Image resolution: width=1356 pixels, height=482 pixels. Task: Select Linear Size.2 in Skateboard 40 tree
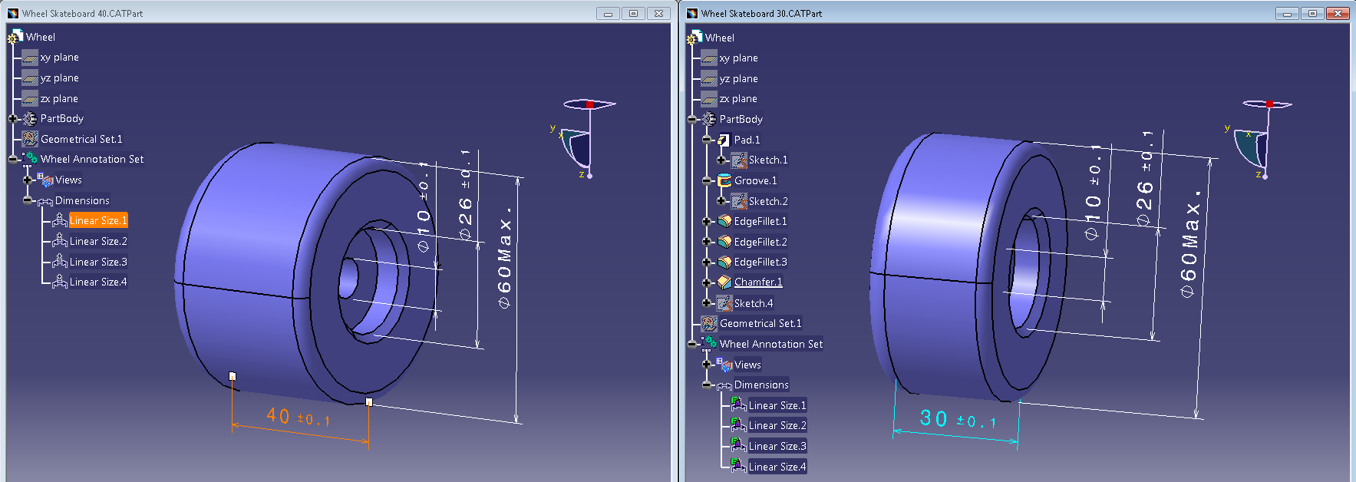click(98, 241)
